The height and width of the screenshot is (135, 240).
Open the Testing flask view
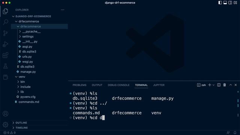pyautogui.click(x=5, y=66)
